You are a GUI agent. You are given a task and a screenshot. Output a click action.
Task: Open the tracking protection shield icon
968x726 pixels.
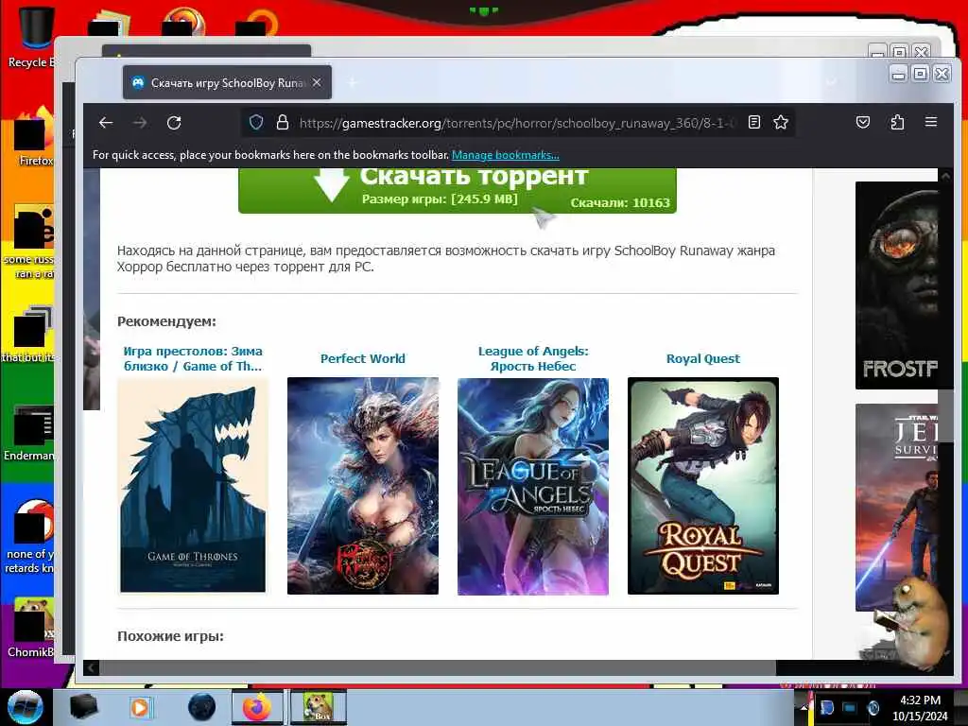pos(256,122)
